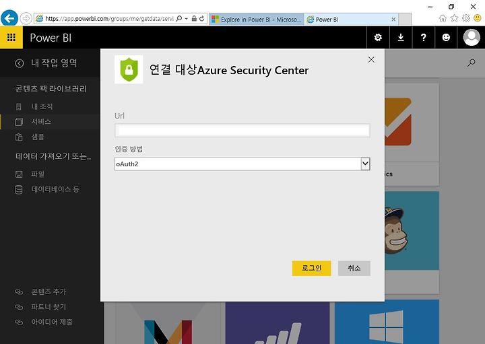Click the link icon beside 콘텐츠 추가

19,291
